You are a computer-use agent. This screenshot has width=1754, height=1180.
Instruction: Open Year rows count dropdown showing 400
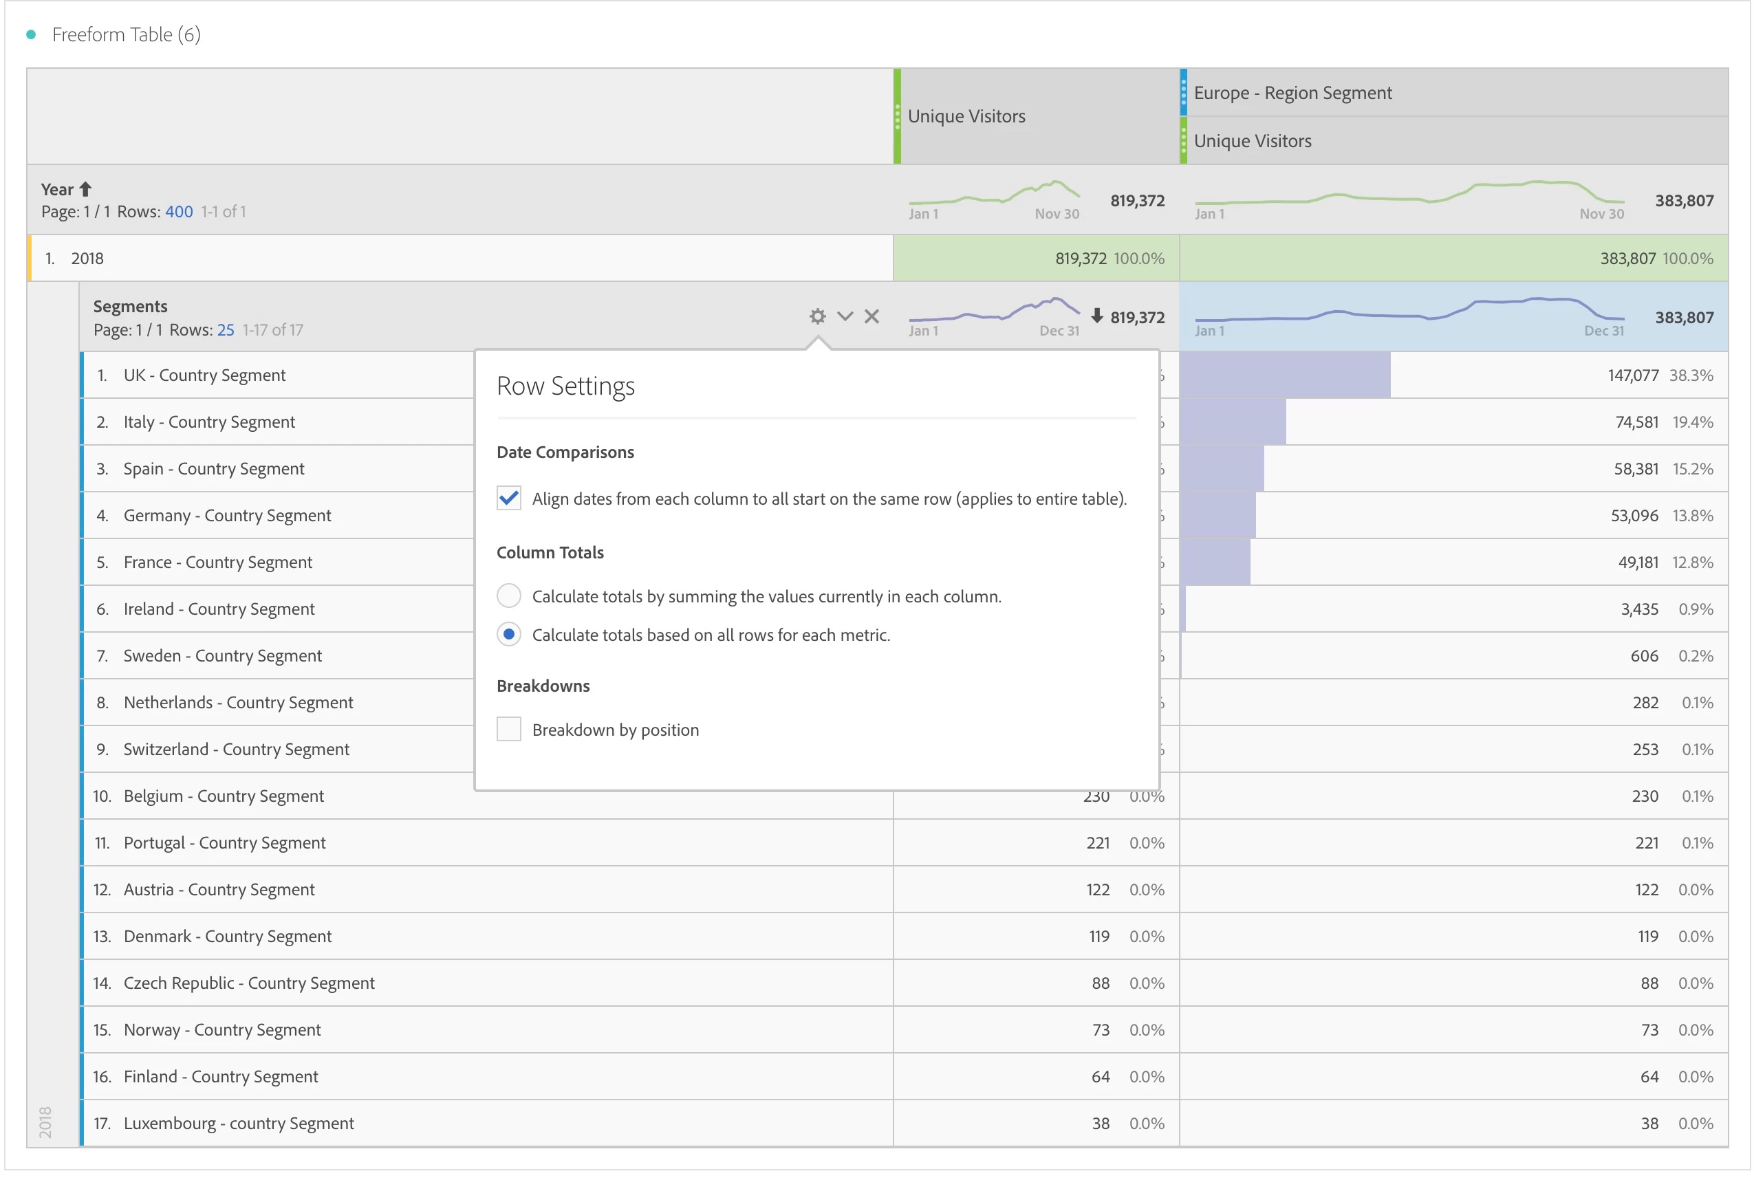coord(178,212)
